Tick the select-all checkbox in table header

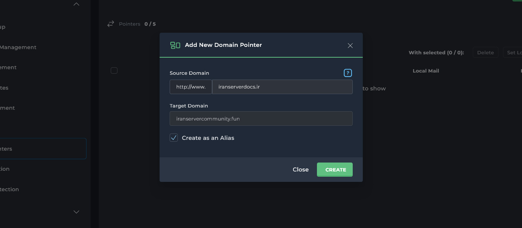[114, 71]
